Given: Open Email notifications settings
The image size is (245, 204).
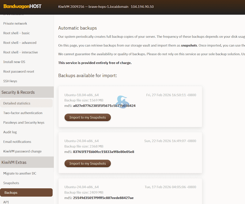Looking at the screenshot, I should coord(17,142).
